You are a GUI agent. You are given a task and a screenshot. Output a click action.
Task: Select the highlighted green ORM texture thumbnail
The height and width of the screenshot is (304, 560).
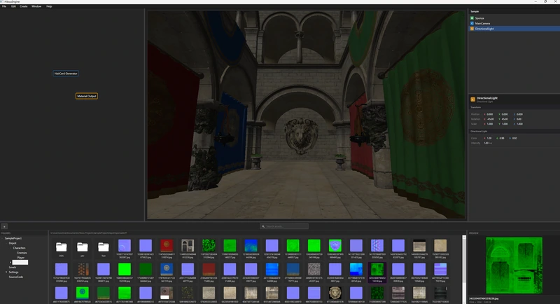point(377,270)
